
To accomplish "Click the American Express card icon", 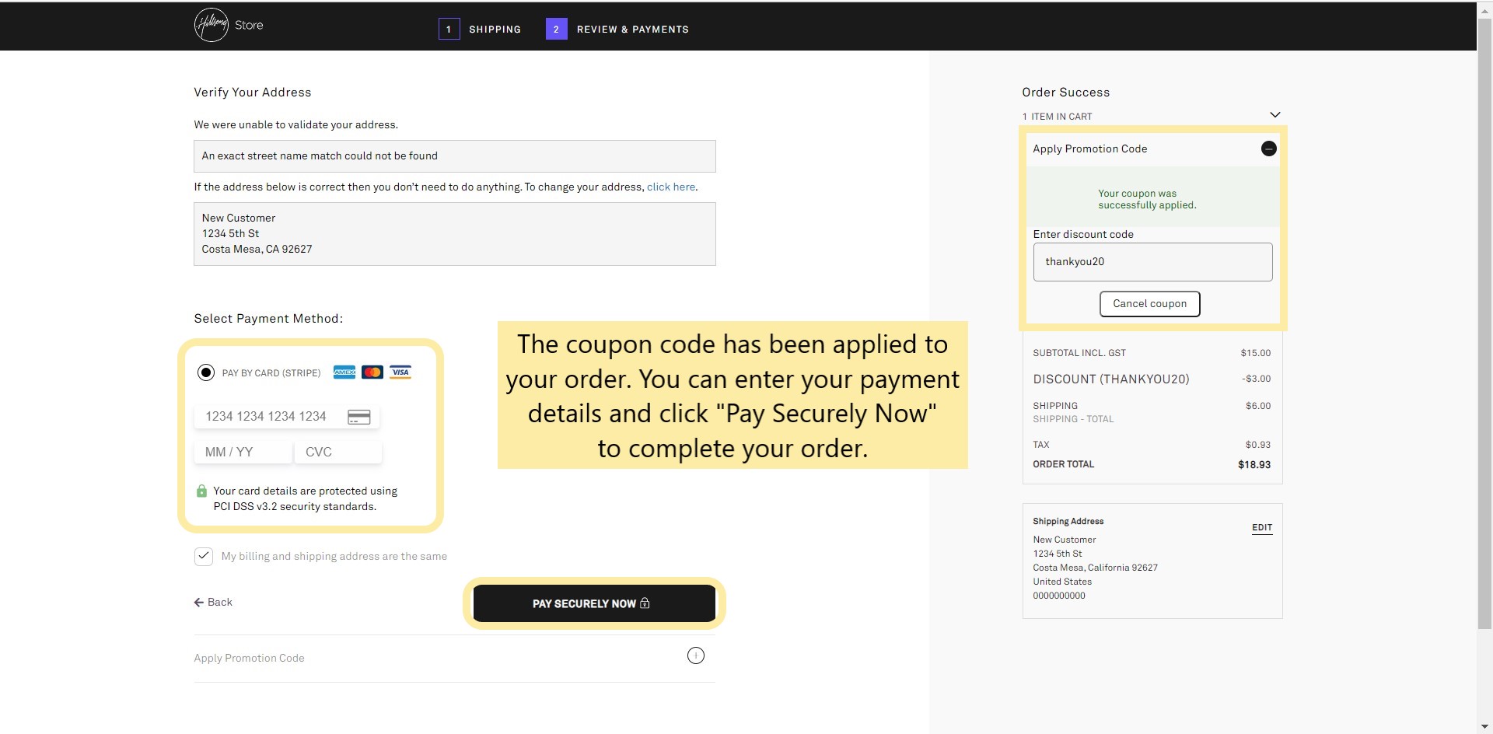I will 344,372.
